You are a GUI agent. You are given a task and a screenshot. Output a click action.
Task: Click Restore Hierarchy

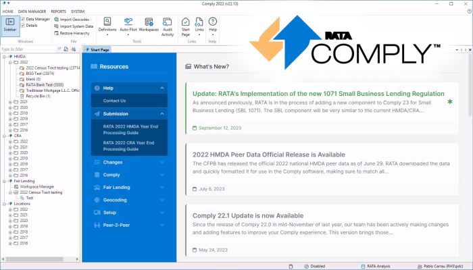[72, 33]
